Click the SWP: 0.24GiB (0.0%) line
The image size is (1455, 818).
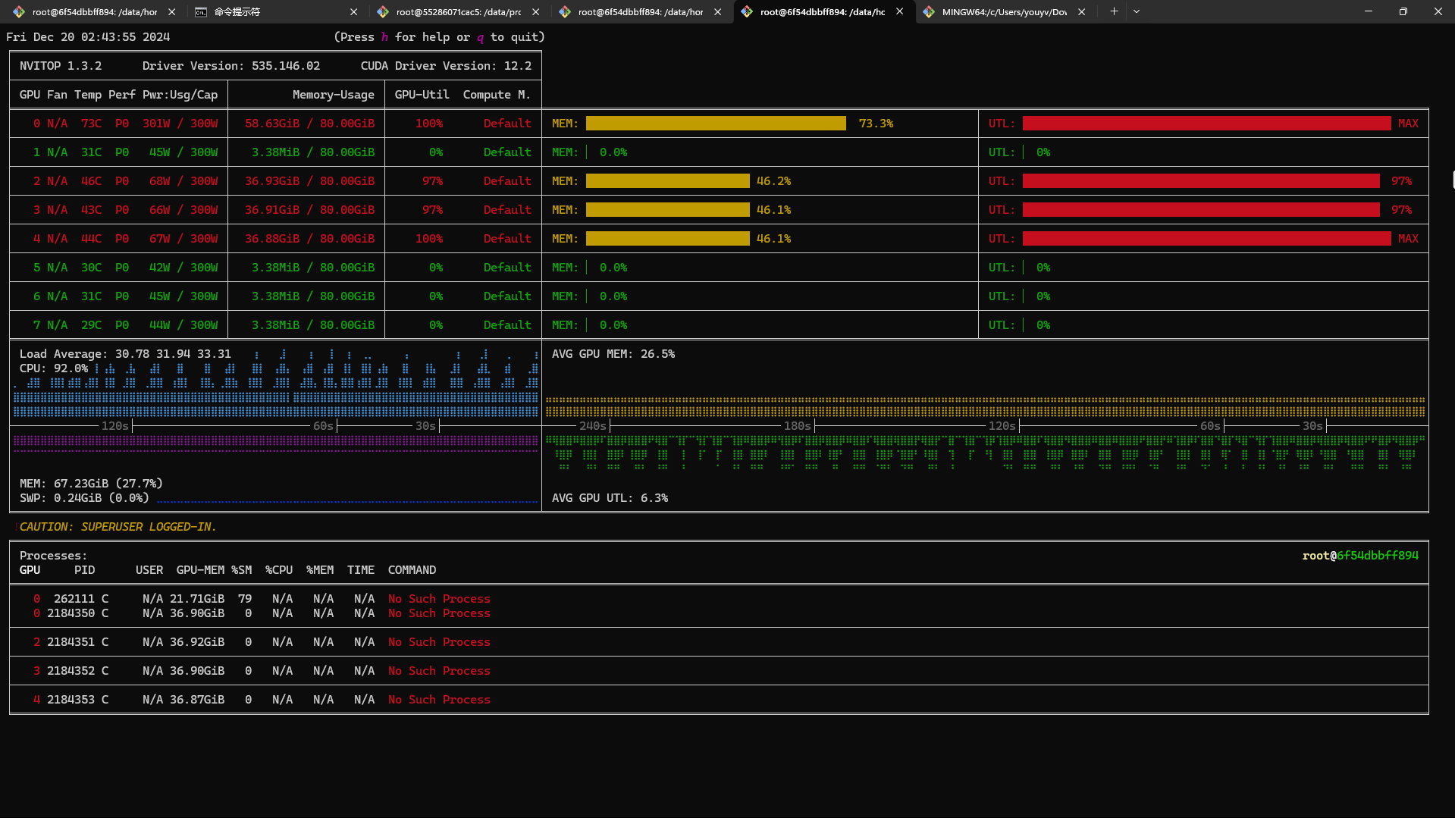coord(84,498)
